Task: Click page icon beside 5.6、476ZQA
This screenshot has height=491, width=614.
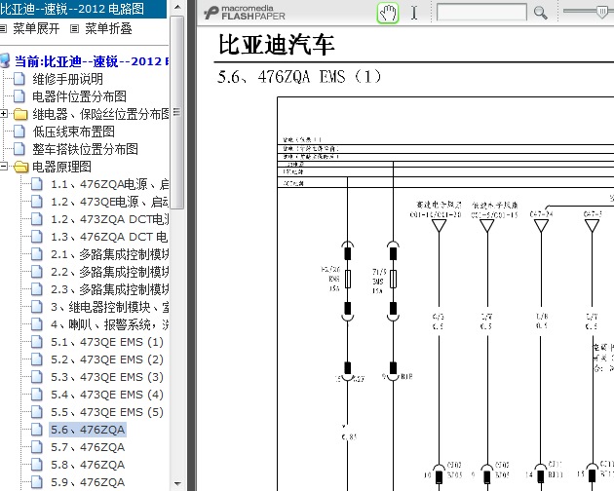Action: (37, 430)
